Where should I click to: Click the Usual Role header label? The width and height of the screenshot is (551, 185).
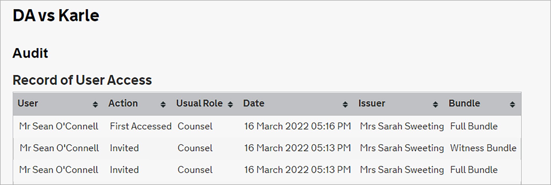pyautogui.click(x=199, y=103)
